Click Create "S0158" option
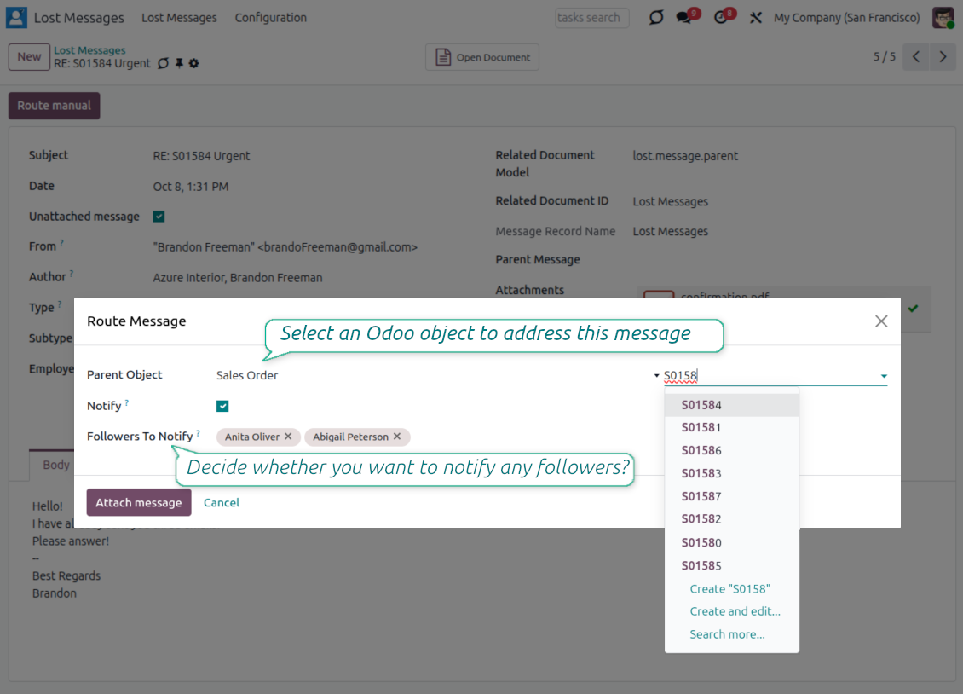Screen dimensions: 963x694 click(729, 588)
